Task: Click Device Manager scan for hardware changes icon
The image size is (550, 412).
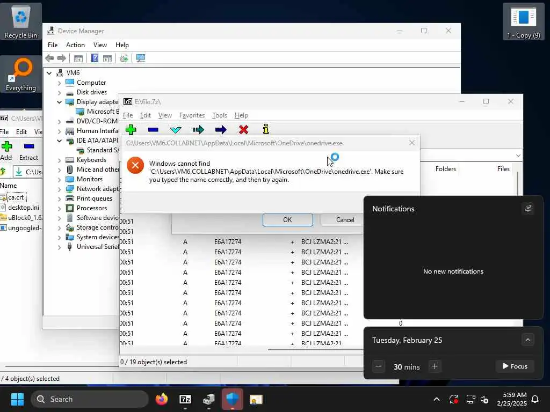Action: tap(124, 58)
